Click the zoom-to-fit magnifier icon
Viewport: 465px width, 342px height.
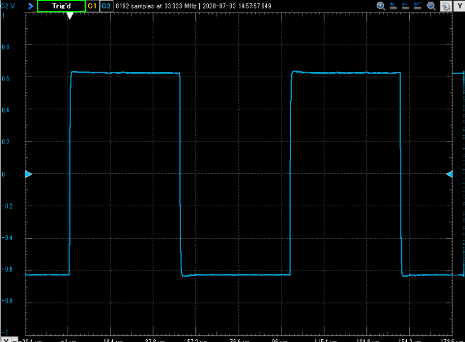(431, 6)
